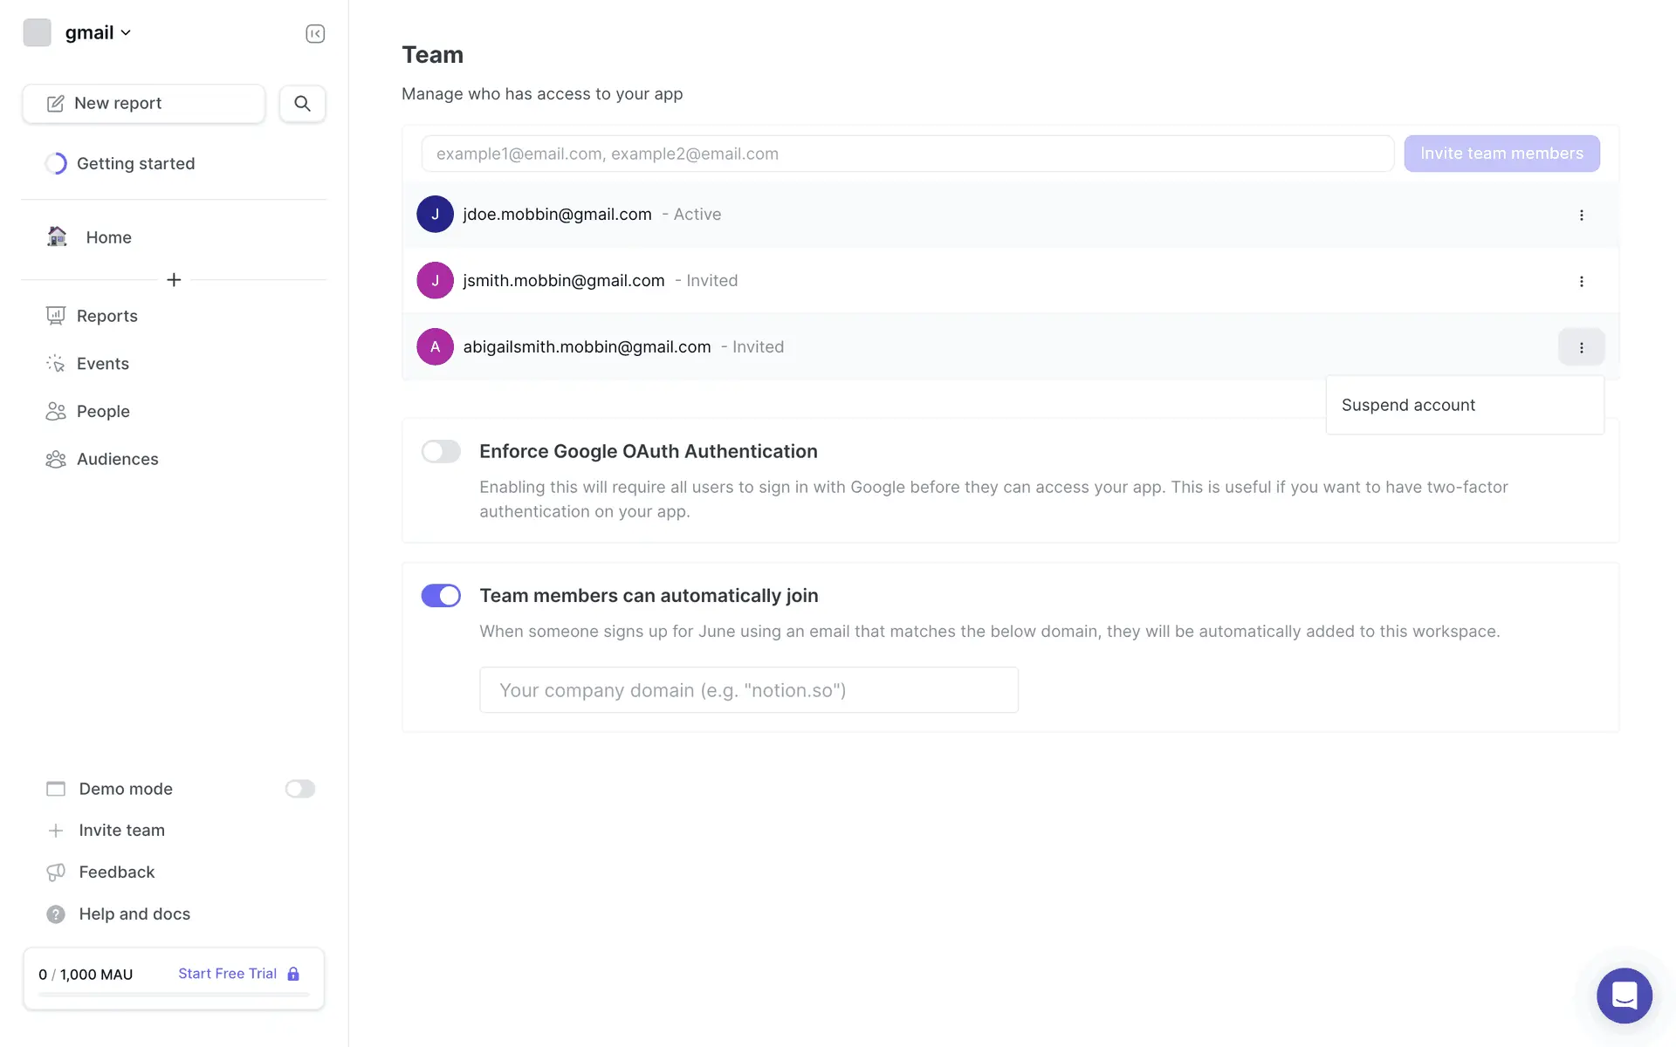Turn on Demo mode switch

(x=299, y=789)
